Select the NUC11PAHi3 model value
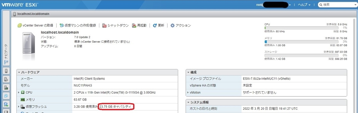The image size is (358, 113). [x=83, y=86]
